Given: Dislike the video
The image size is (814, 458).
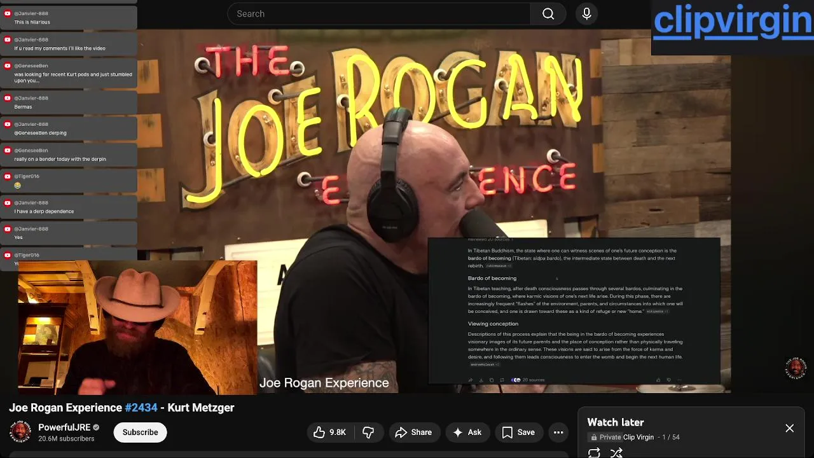Looking at the screenshot, I should click(368, 433).
